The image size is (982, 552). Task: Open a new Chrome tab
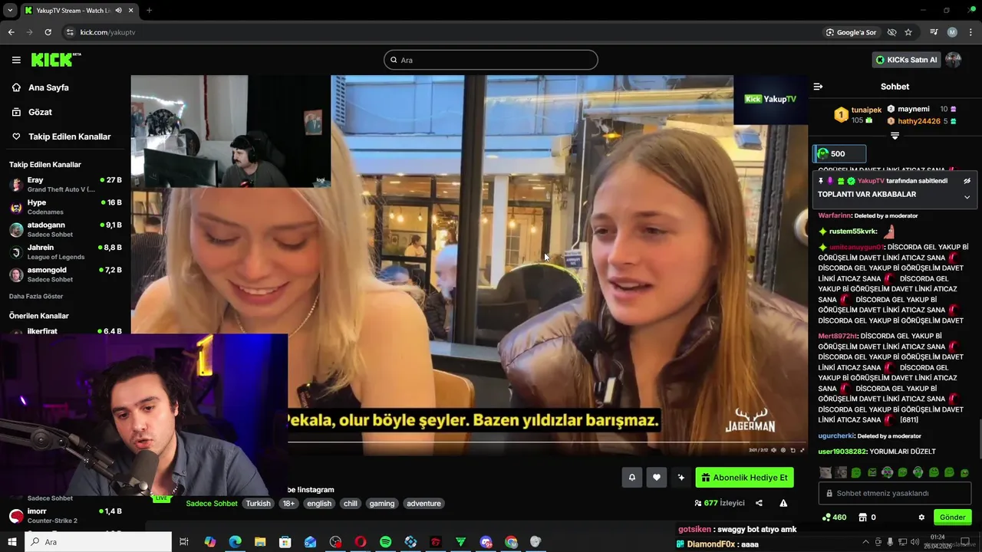(x=149, y=10)
